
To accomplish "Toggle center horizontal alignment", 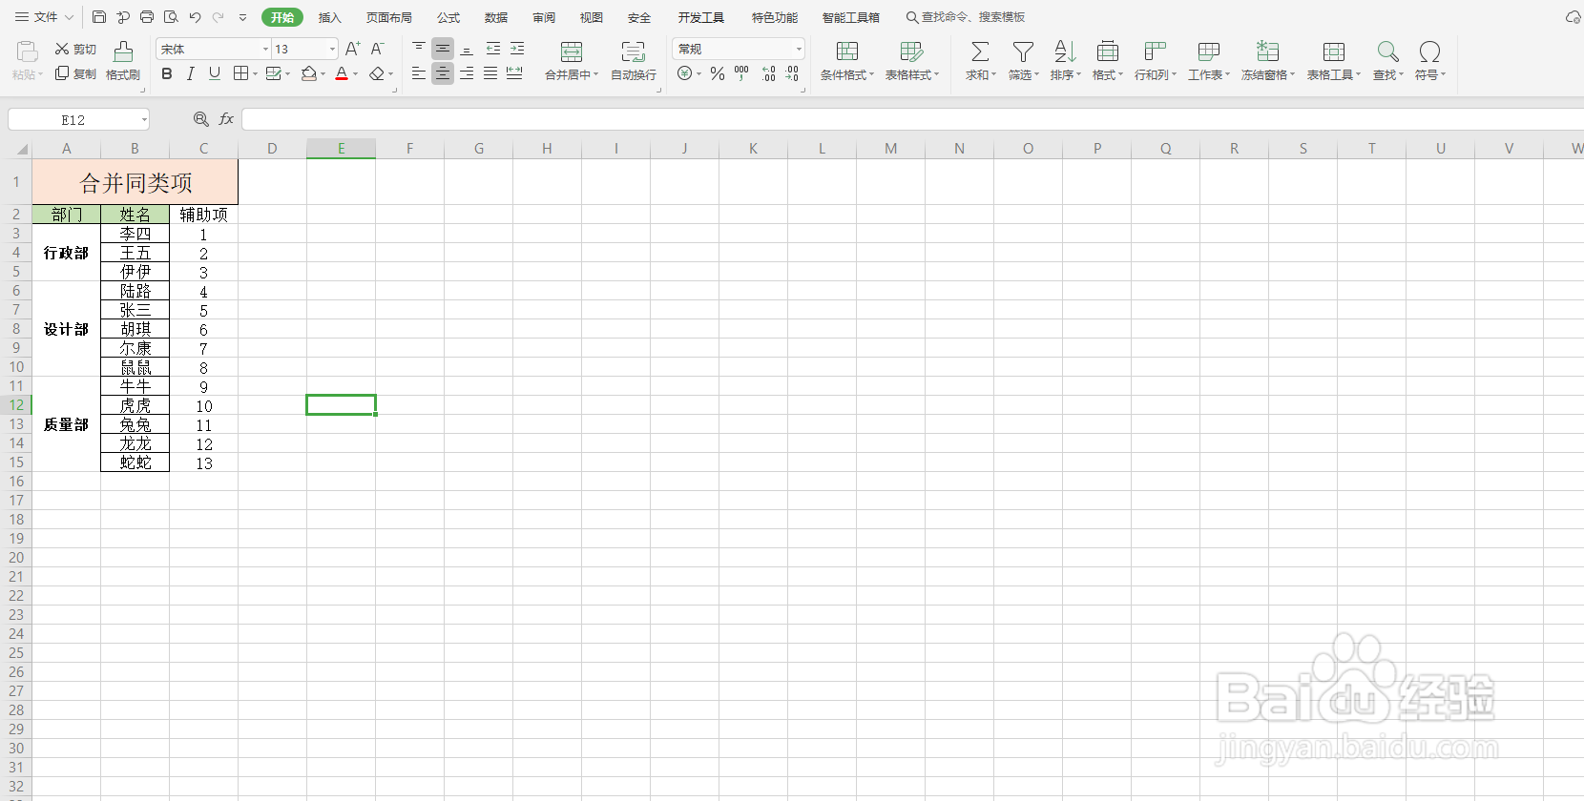I will 443,73.
